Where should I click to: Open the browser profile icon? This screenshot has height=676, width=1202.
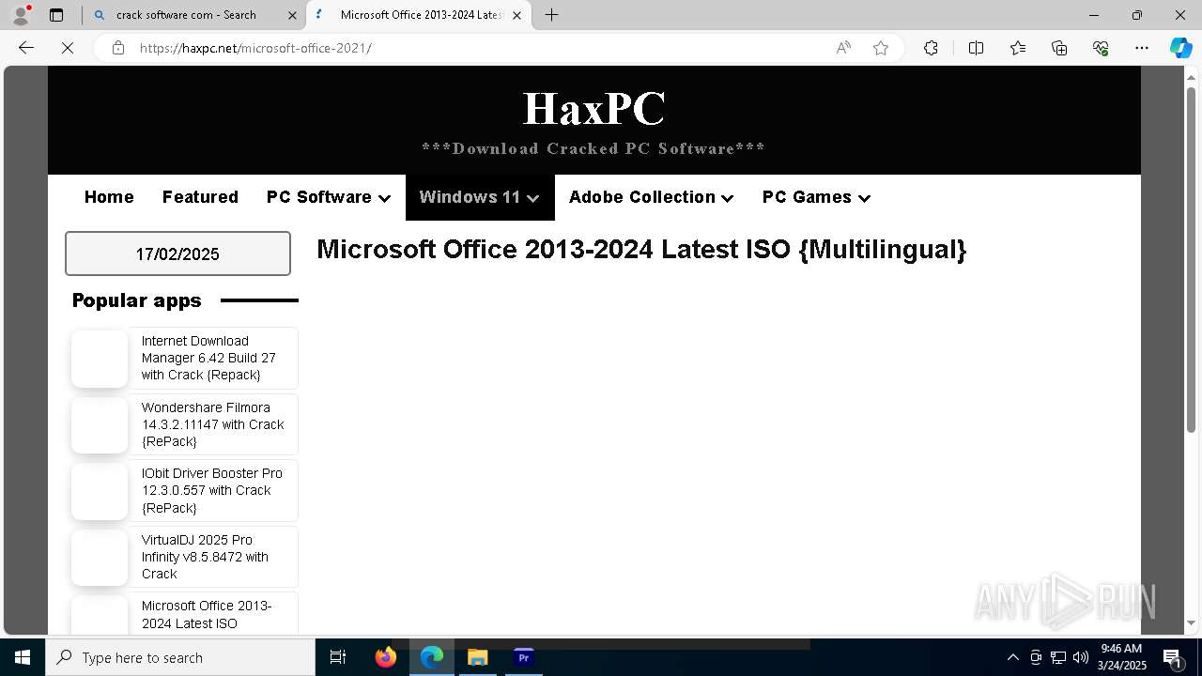coord(21,15)
